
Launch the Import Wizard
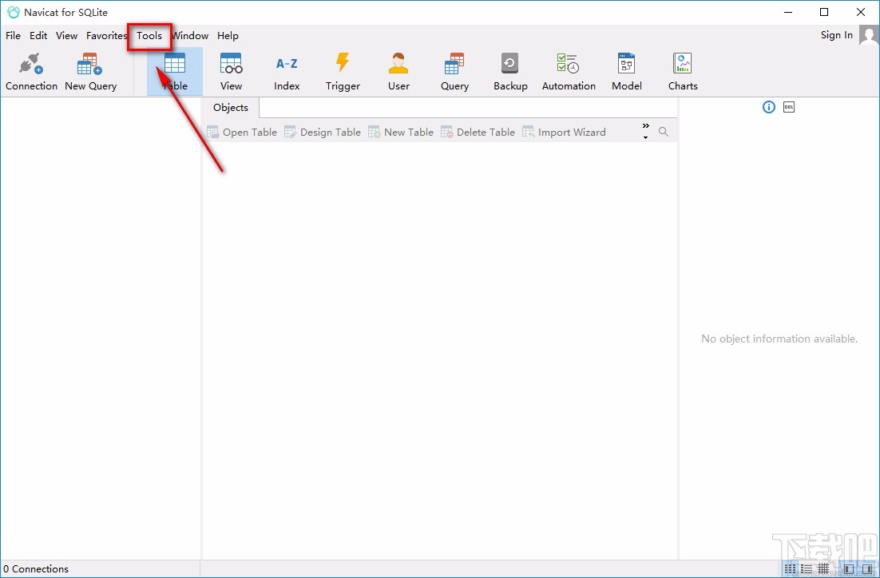coord(564,132)
